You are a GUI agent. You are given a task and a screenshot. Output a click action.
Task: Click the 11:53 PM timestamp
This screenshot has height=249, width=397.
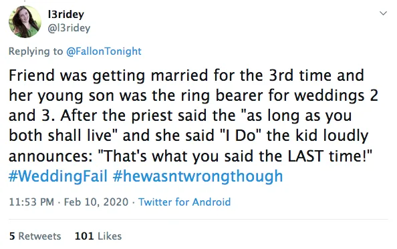(31, 202)
